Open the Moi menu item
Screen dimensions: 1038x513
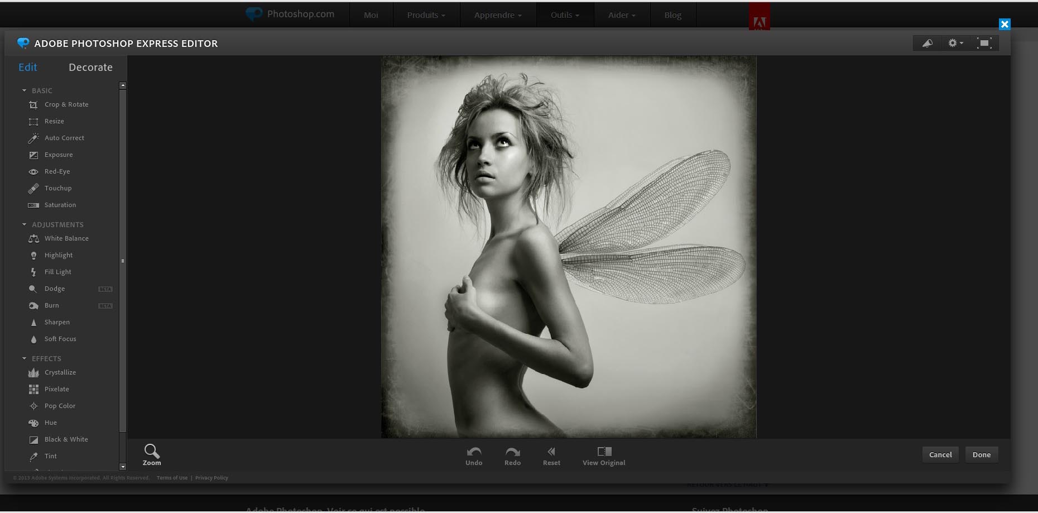click(x=371, y=15)
